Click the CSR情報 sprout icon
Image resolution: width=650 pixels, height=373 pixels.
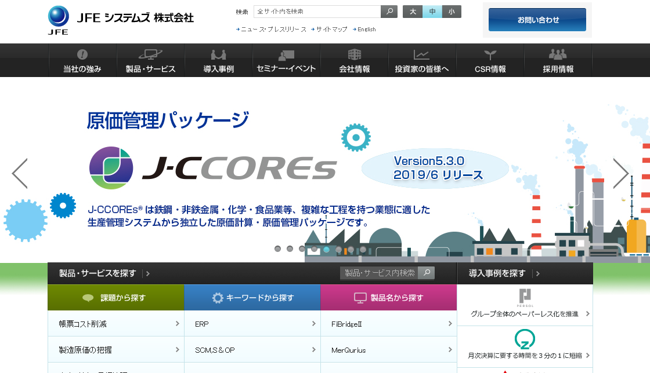[490, 54]
